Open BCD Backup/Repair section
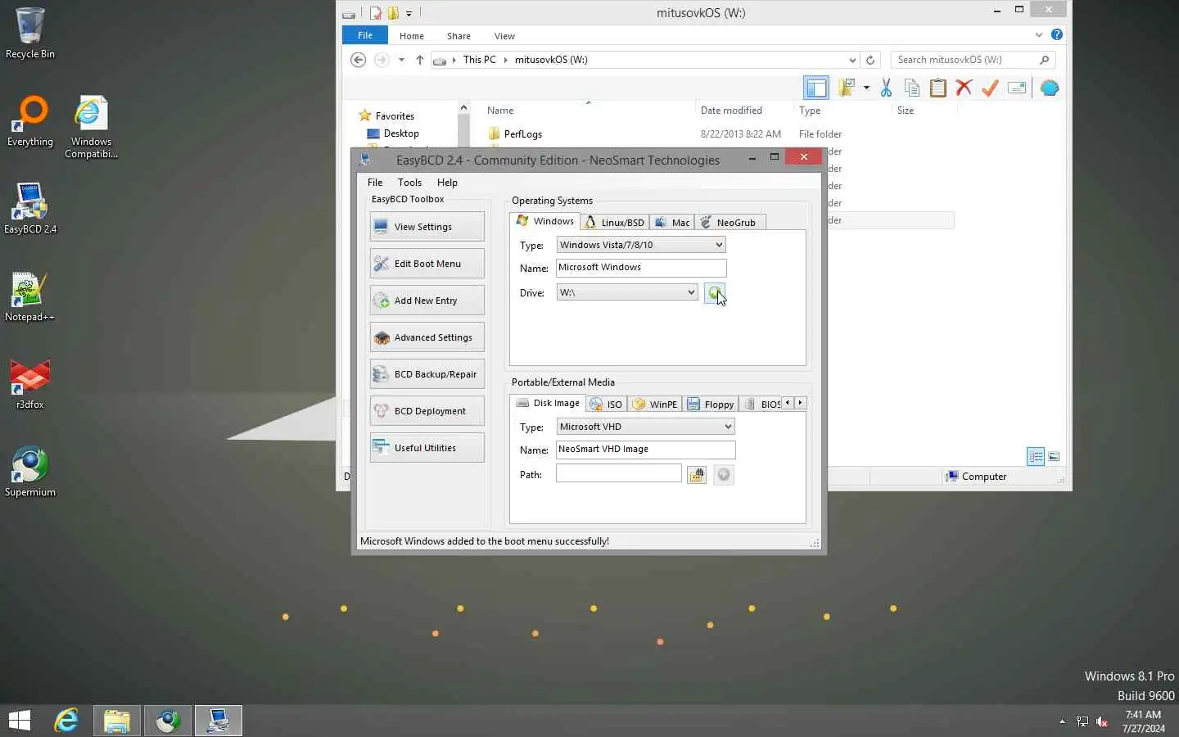Viewport: 1179px width, 737px height. [427, 374]
